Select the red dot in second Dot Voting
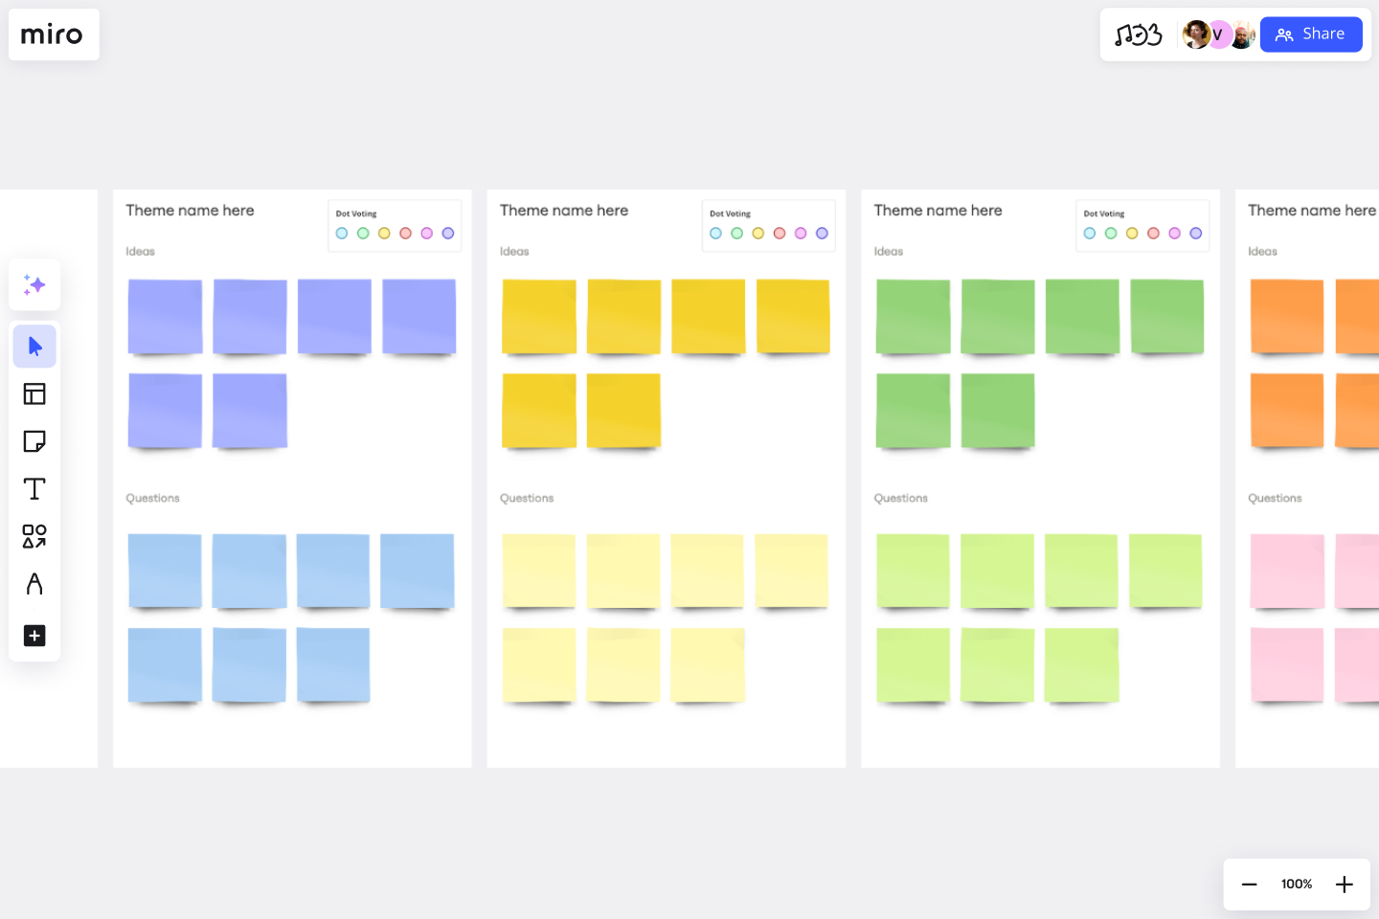The width and height of the screenshot is (1379, 919). [780, 233]
